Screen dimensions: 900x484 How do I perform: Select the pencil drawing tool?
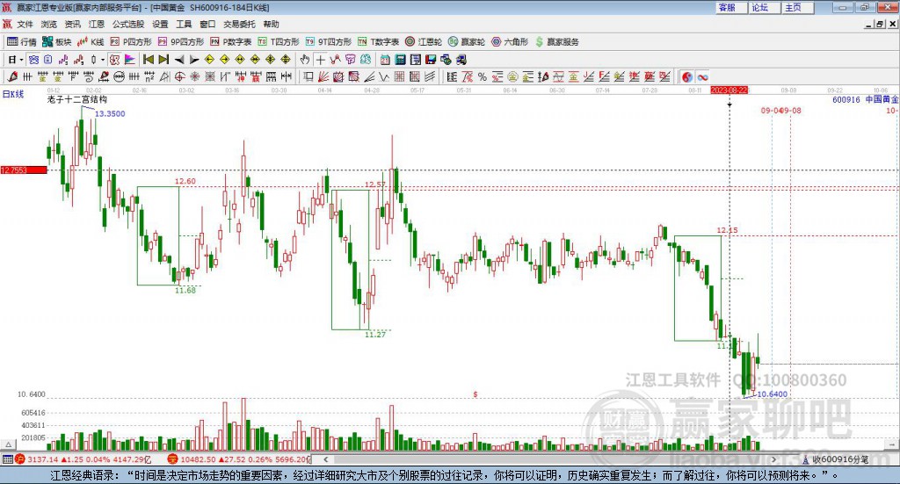[x=12, y=76]
